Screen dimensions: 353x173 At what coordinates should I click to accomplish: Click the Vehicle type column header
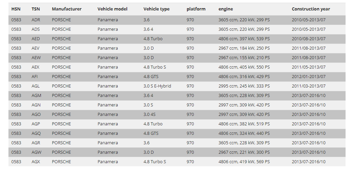(157, 9)
